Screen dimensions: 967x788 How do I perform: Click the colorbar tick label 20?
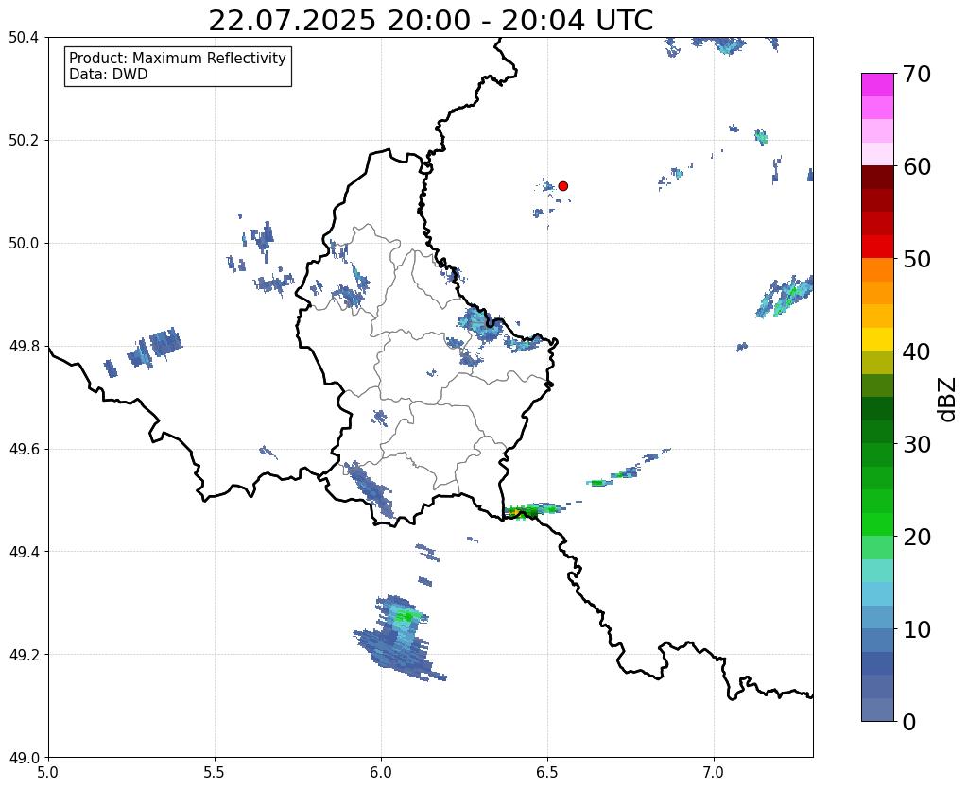917,537
